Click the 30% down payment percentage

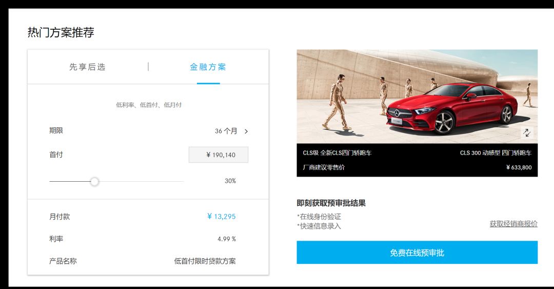[230, 181]
